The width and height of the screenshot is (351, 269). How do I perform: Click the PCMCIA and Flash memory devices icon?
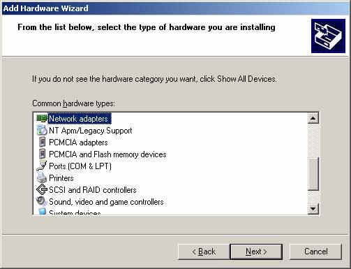[x=42, y=154]
